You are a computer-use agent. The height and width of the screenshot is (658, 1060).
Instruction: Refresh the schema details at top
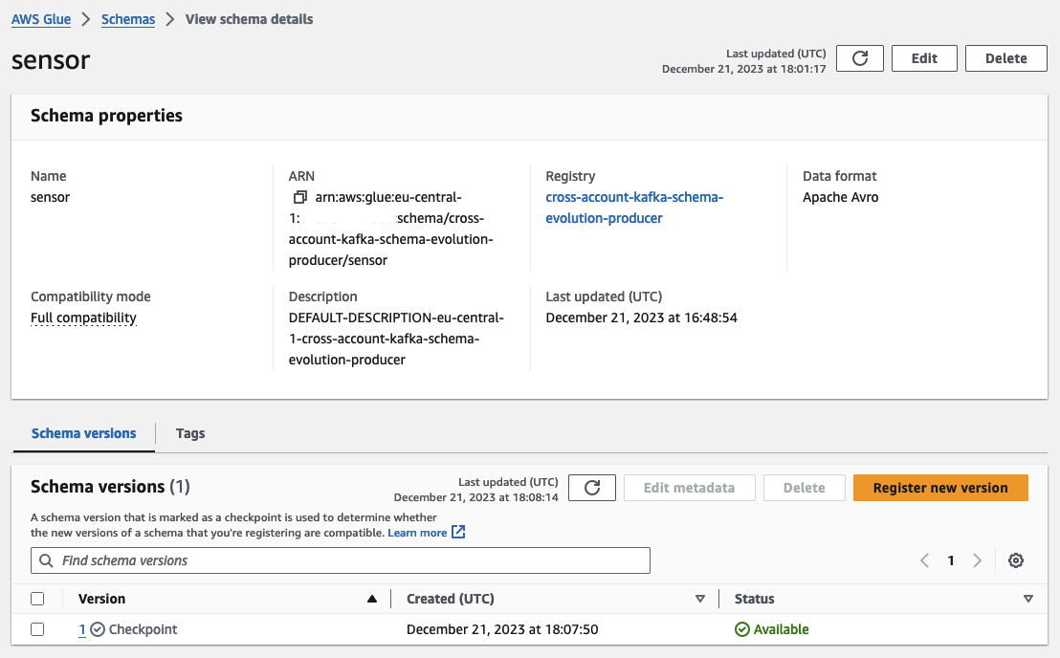[859, 58]
